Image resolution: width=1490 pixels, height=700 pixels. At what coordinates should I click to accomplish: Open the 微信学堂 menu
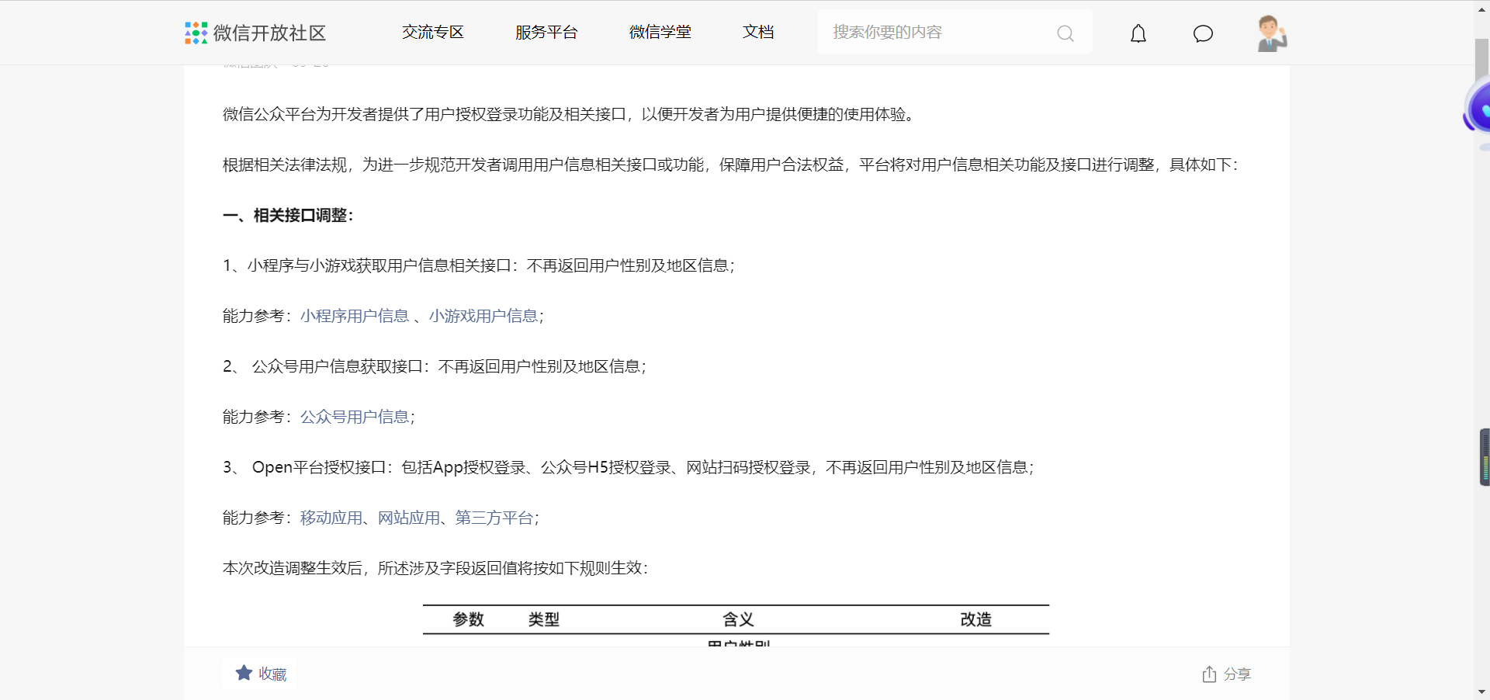660,33
